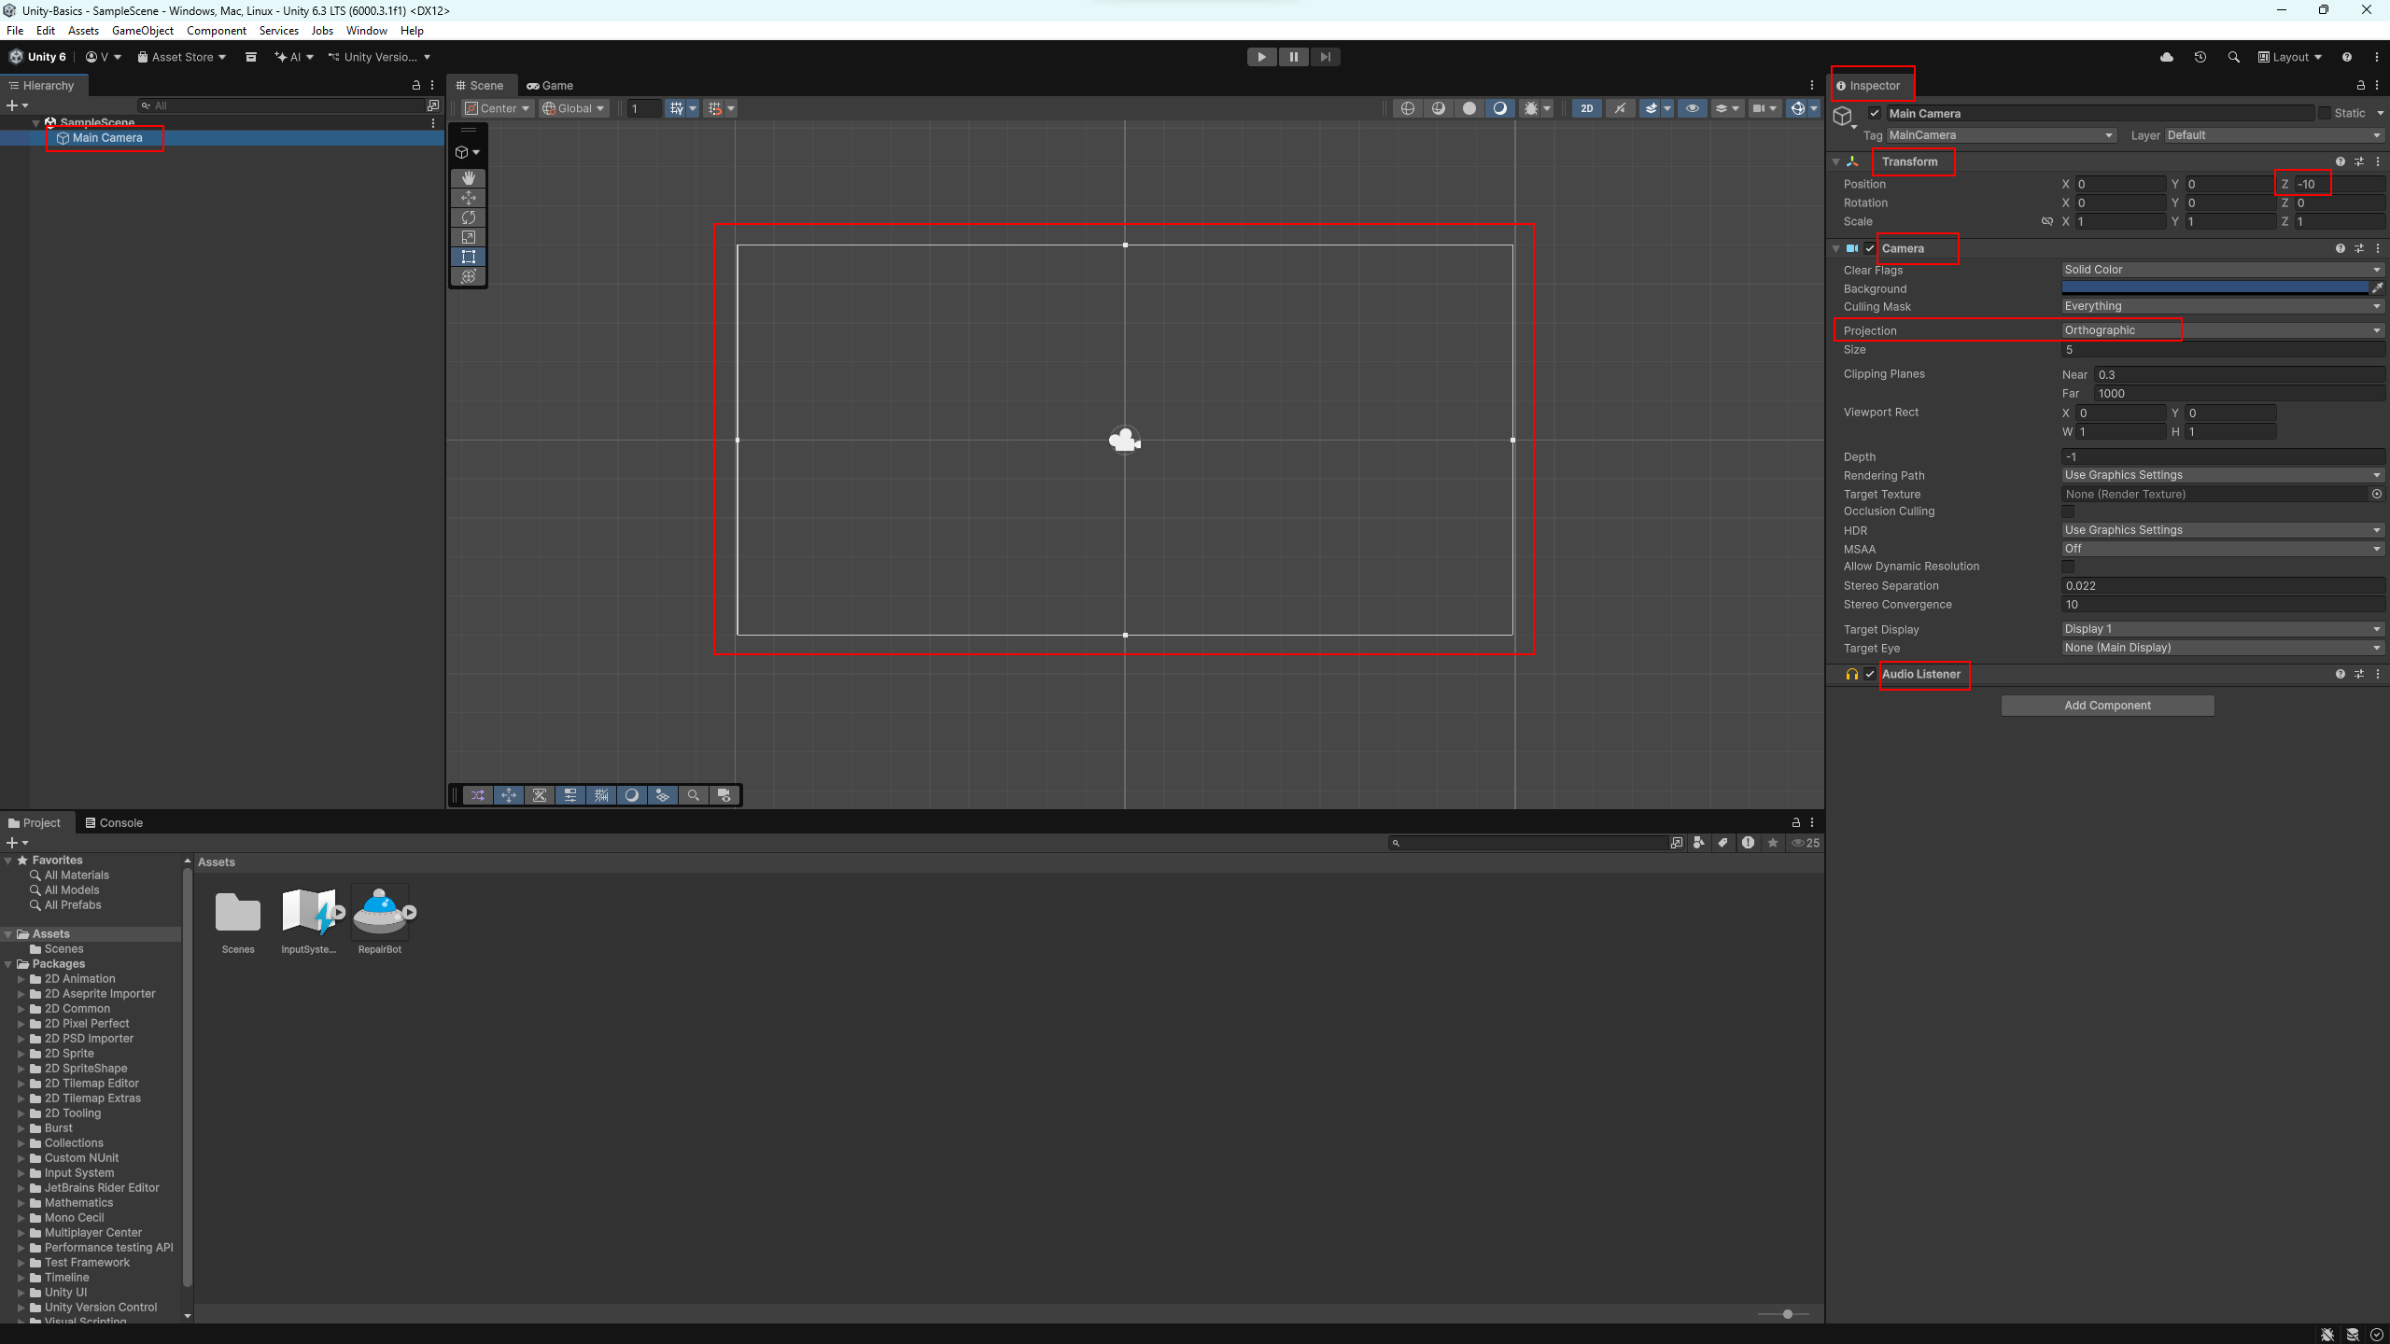Open the Projection dropdown

[x=2222, y=330]
